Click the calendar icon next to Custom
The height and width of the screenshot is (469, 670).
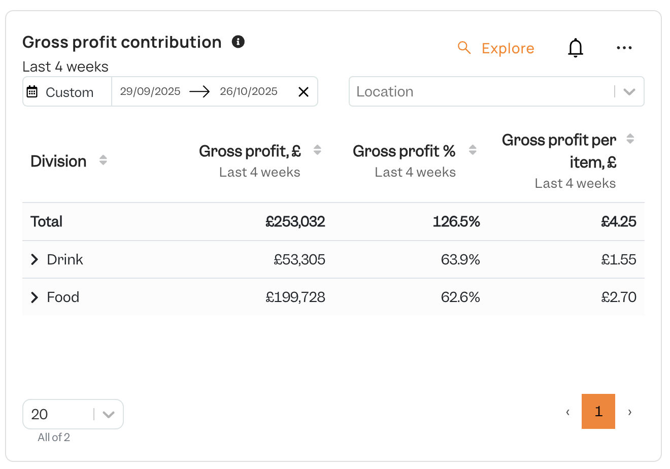pyautogui.click(x=32, y=92)
